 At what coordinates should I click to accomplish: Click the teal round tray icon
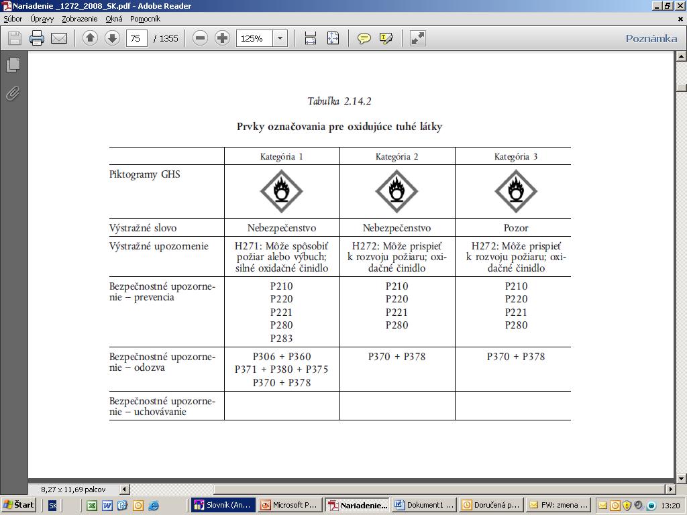click(651, 506)
